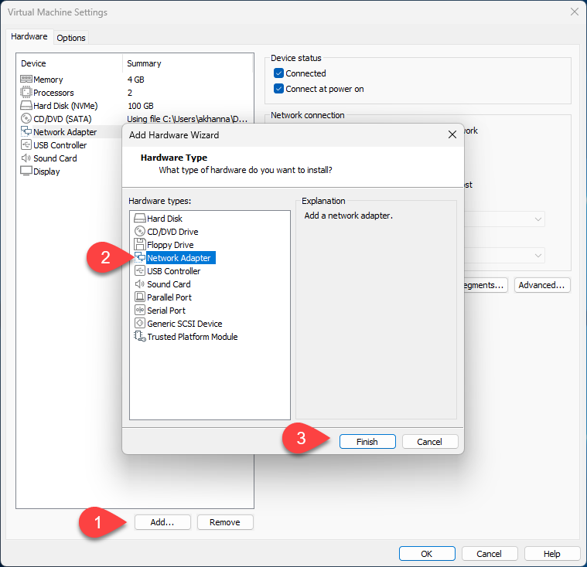Switch to the Options tab
Screen dimensions: 587x567
(x=70, y=38)
